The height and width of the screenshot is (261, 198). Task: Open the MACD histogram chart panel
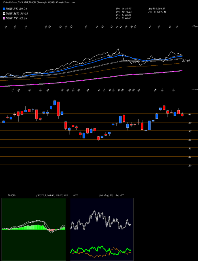(x=34, y=229)
